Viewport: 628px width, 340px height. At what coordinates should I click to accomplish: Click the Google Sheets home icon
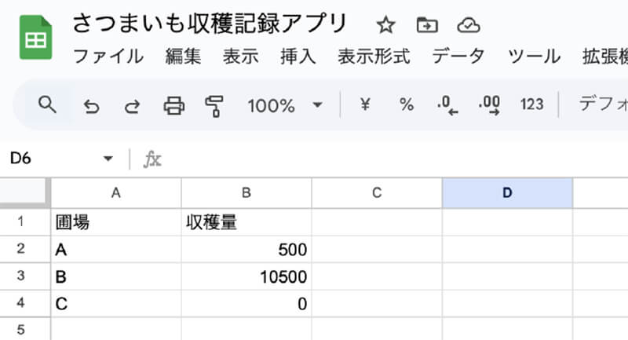(35, 37)
